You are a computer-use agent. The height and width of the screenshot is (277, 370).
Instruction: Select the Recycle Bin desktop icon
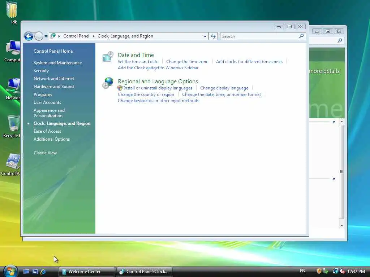pyautogui.click(x=14, y=123)
